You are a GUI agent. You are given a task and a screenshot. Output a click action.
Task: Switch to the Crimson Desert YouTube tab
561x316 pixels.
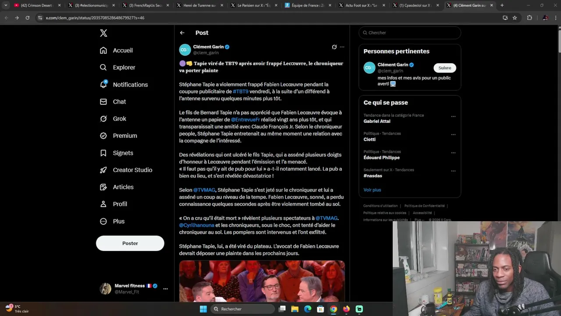click(36, 5)
